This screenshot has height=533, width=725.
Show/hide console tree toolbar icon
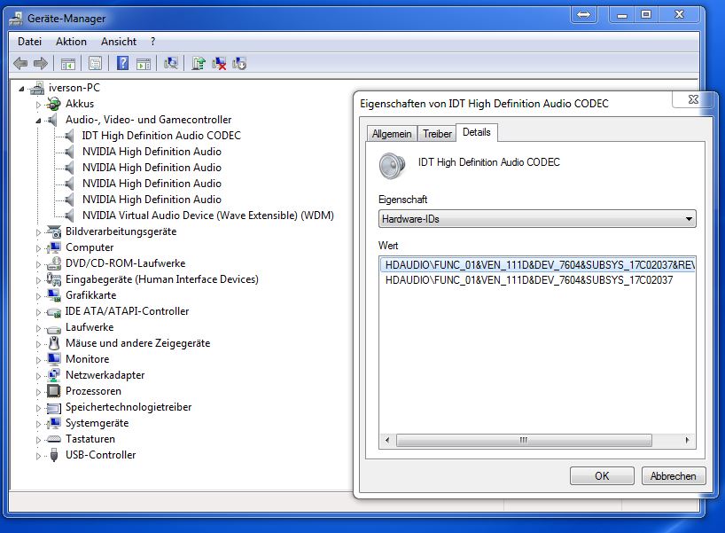coord(68,63)
